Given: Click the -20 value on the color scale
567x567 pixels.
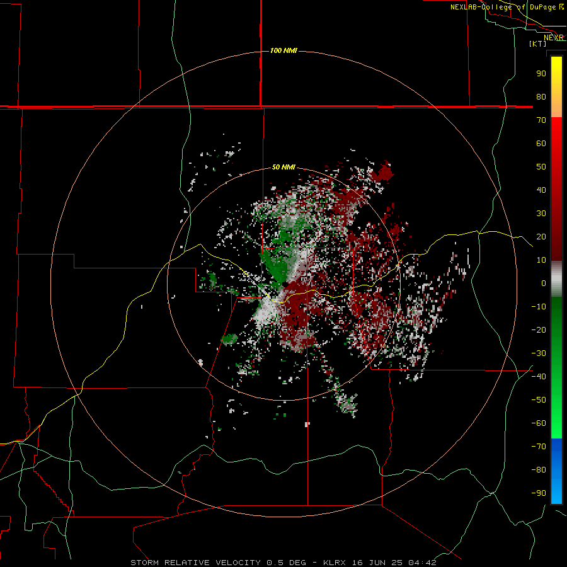Looking at the screenshot, I should tap(539, 329).
